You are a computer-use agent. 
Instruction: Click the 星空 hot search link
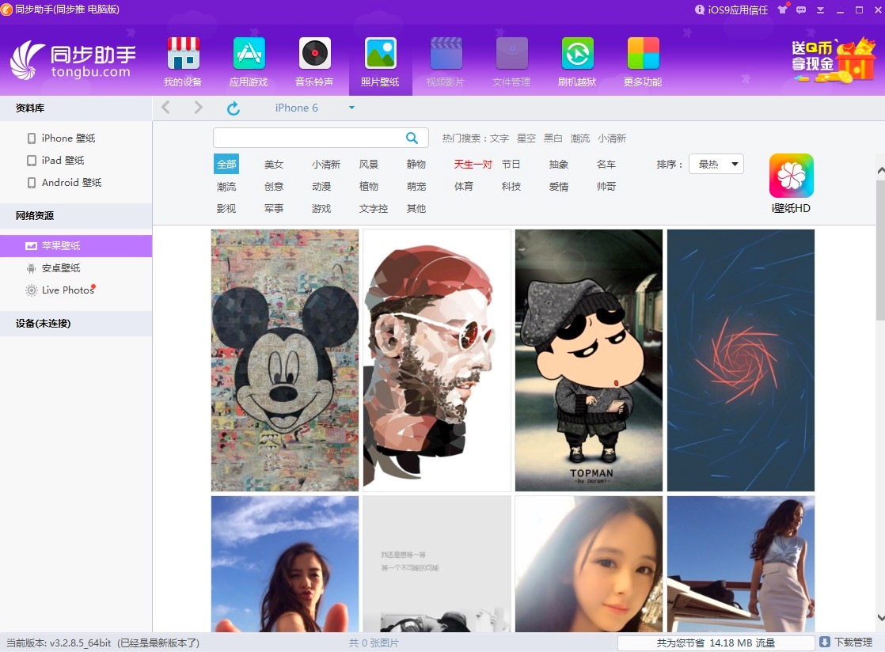526,138
